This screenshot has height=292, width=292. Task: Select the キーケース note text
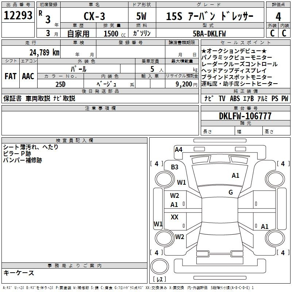pyautogui.click(x=19, y=273)
